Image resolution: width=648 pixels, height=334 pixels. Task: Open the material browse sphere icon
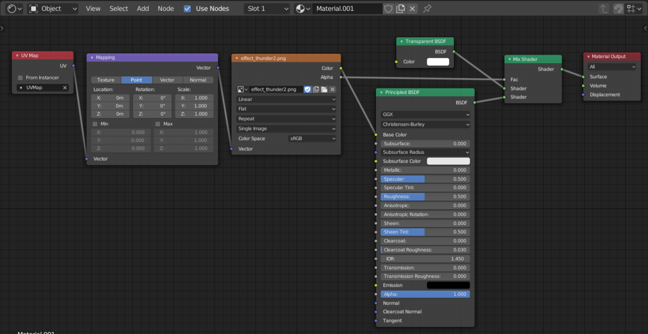coord(303,9)
